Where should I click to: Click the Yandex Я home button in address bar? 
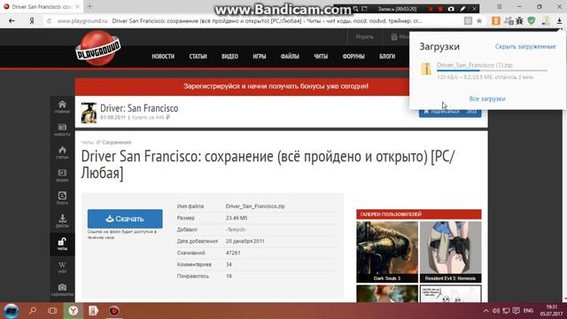click(32, 21)
